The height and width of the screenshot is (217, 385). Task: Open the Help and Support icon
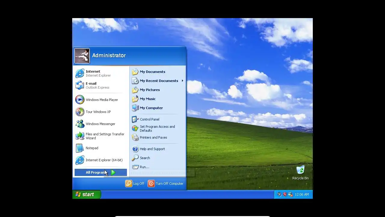tap(135, 149)
